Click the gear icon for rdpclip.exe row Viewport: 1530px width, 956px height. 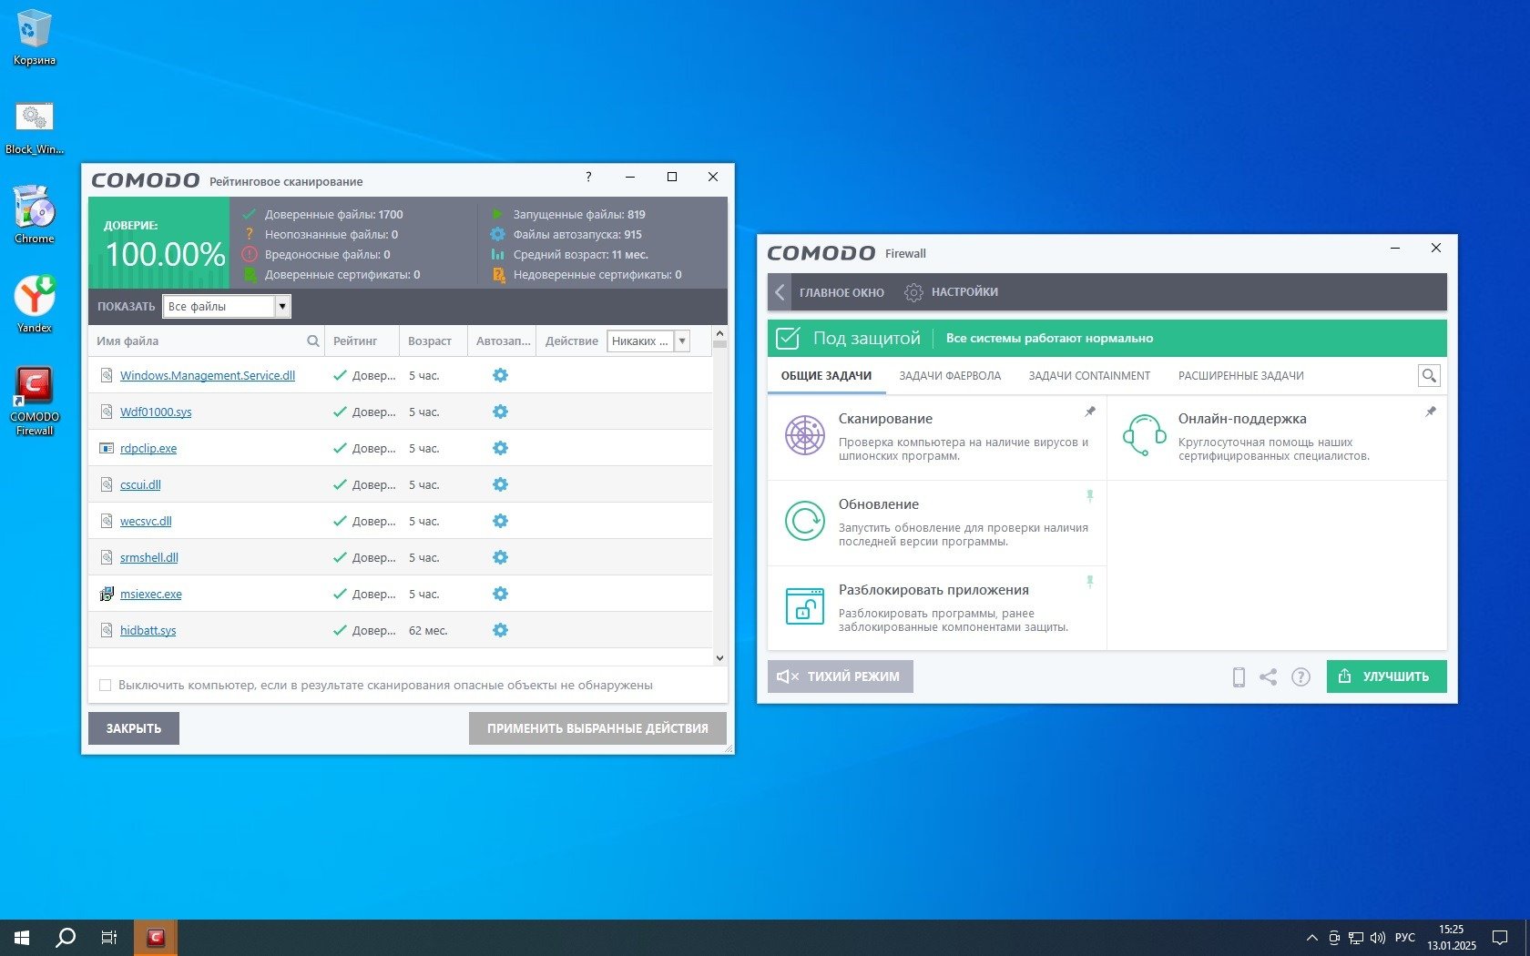tap(500, 448)
